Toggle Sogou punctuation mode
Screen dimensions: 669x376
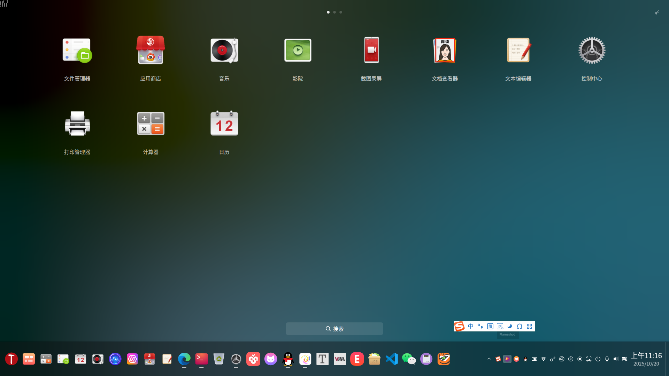point(480,326)
